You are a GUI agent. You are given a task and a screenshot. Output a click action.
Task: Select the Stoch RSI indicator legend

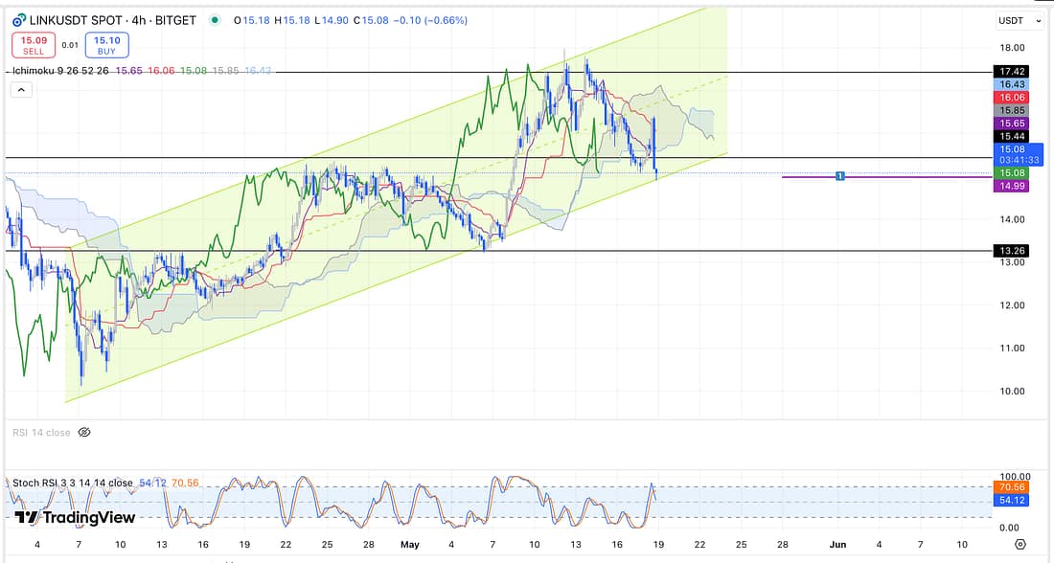[73, 483]
